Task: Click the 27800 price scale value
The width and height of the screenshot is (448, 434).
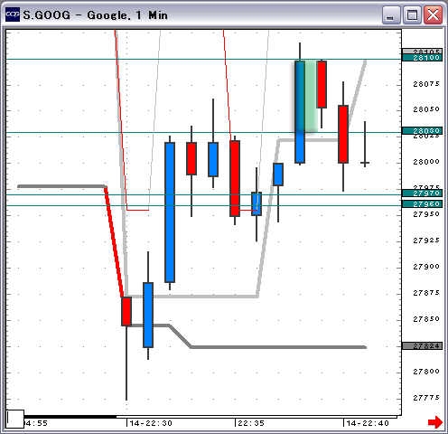Action: tap(426, 372)
